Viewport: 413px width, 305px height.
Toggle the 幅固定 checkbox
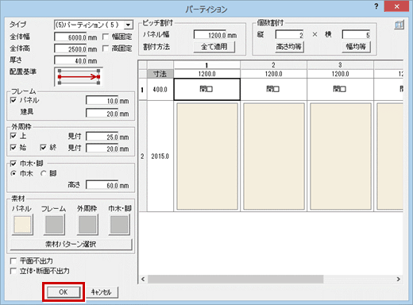click(x=106, y=37)
